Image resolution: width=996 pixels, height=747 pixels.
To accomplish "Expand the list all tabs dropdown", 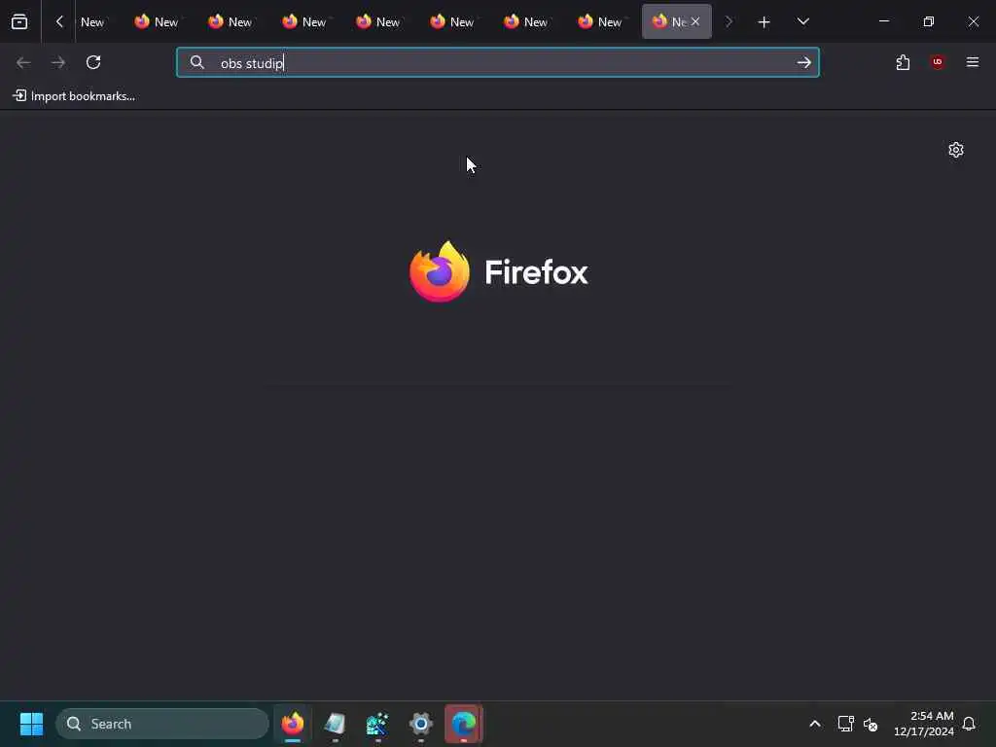I will point(802,21).
